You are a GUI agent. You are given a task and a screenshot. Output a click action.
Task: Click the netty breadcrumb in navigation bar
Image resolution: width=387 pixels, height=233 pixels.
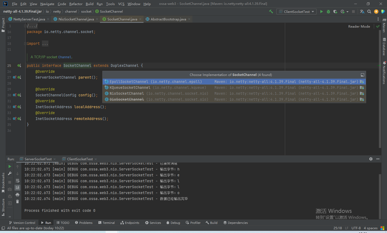point(57,11)
